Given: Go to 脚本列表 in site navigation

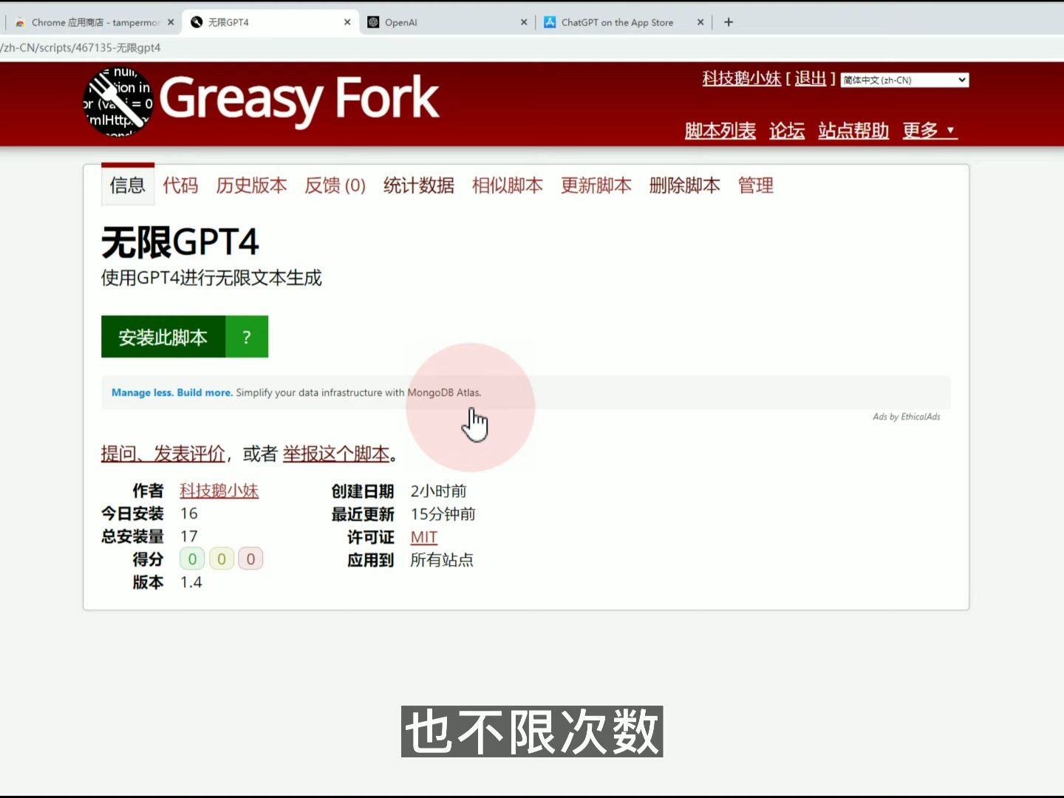Looking at the screenshot, I should tap(720, 131).
